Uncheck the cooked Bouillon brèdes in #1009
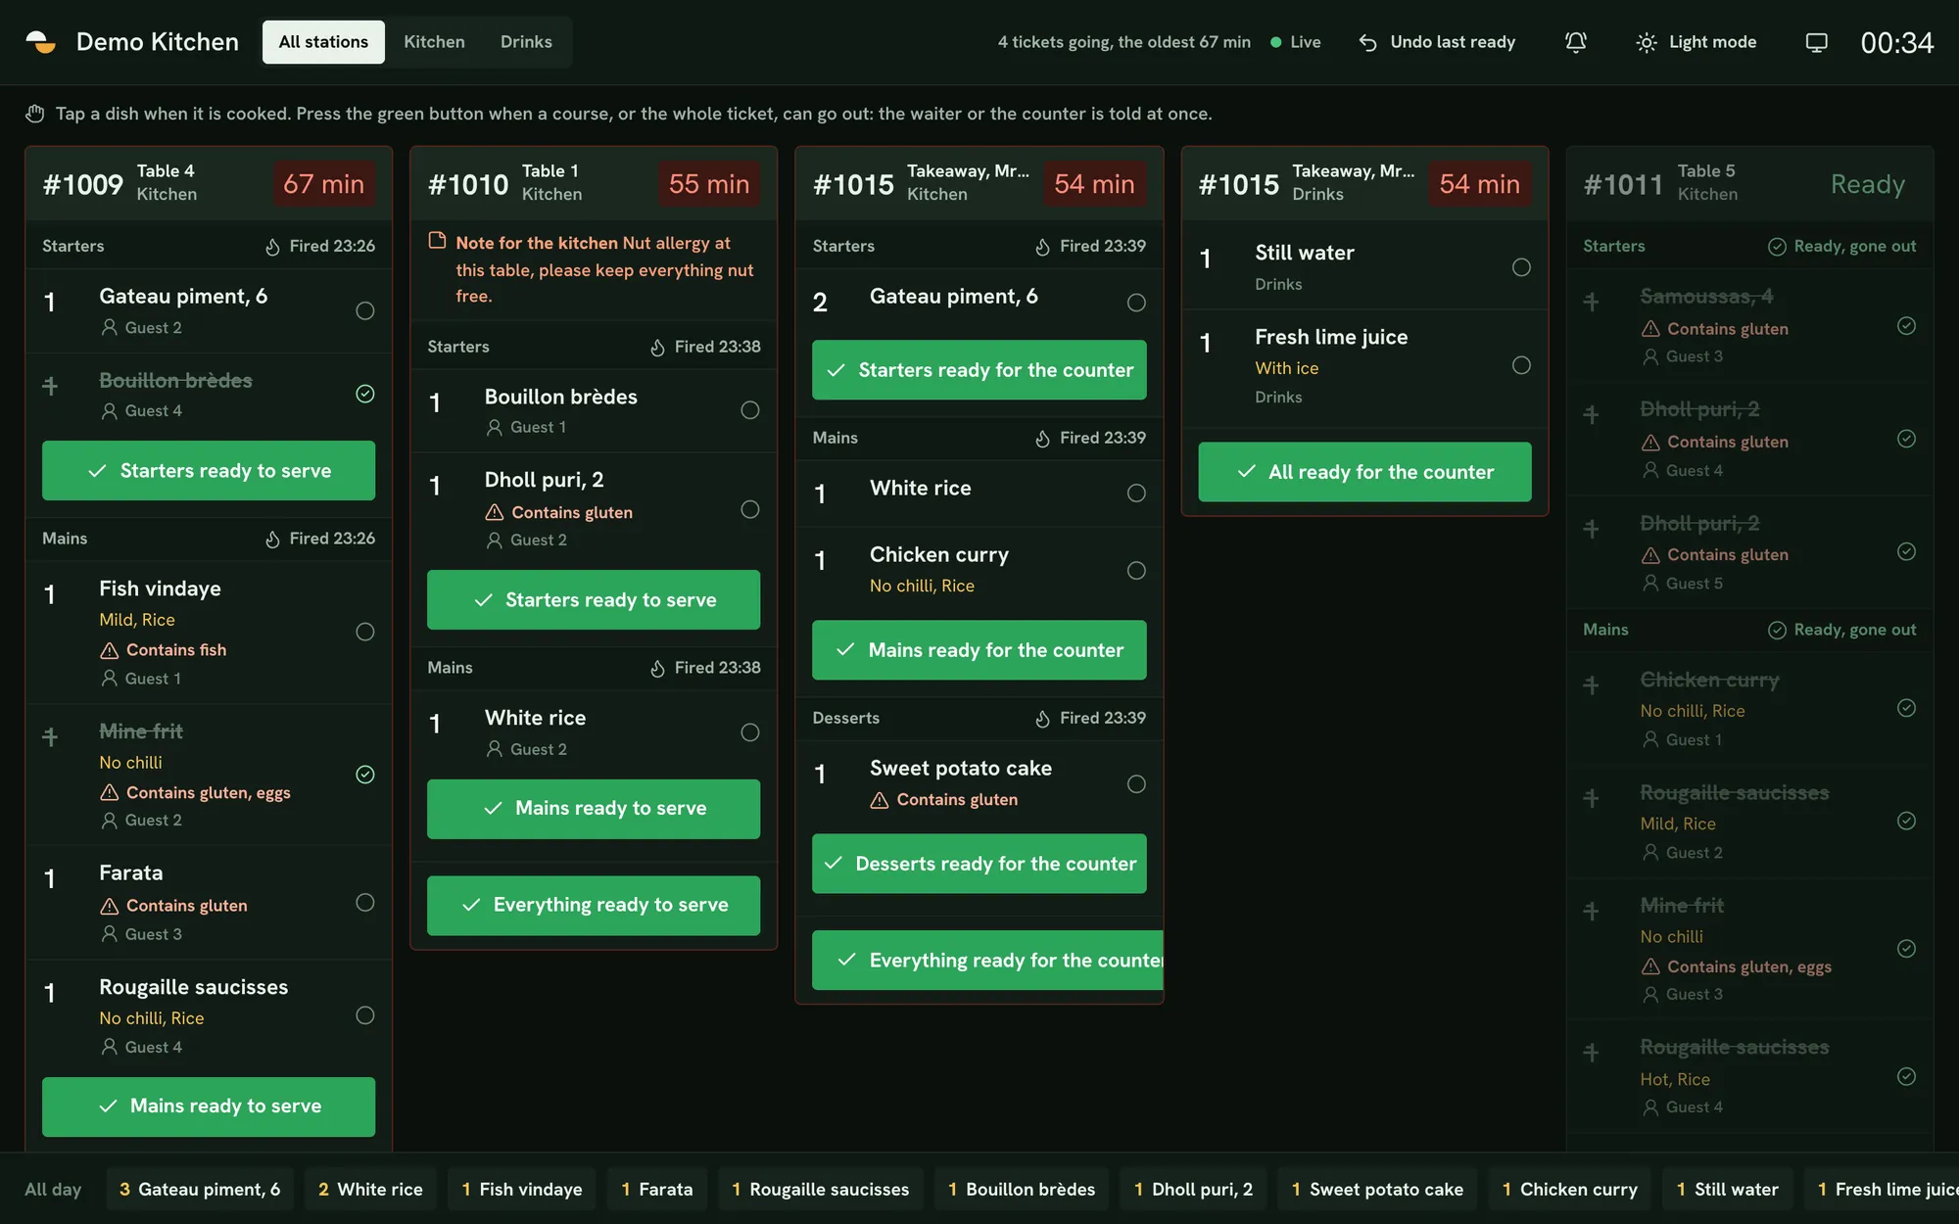1959x1224 pixels. point(364,394)
